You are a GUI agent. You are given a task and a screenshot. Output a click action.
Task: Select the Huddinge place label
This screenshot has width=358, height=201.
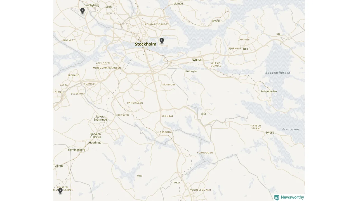(x=95, y=143)
